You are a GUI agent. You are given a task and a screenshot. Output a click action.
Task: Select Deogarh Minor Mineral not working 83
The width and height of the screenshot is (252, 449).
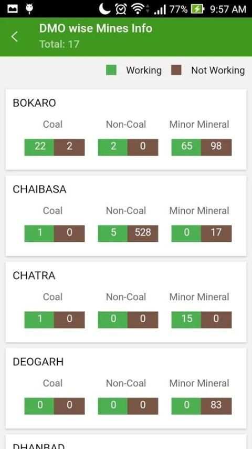click(216, 406)
